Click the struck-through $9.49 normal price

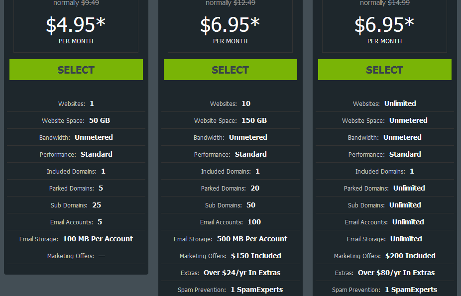point(90,3)
